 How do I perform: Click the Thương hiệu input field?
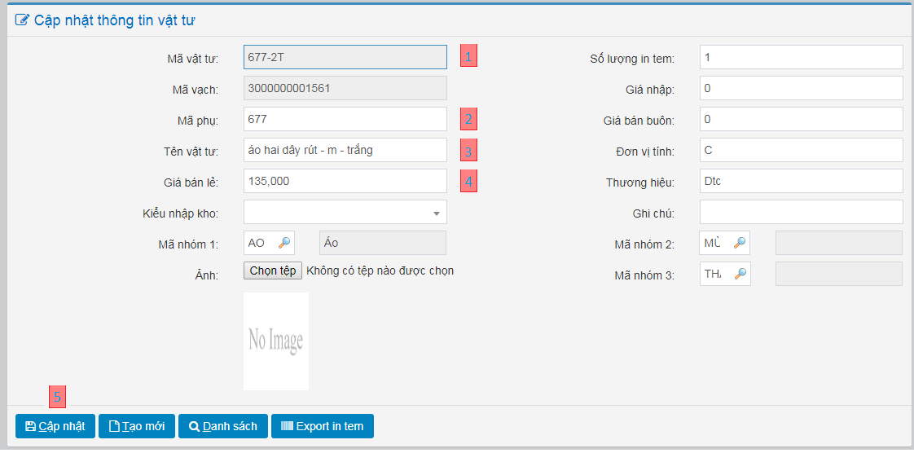(801, 181)
